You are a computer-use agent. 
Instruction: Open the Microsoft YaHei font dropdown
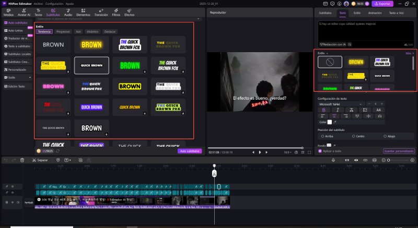(341, 104)
